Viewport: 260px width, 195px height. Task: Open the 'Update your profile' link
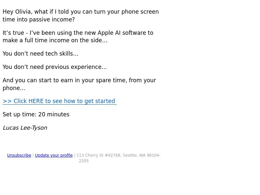(54, 155)
